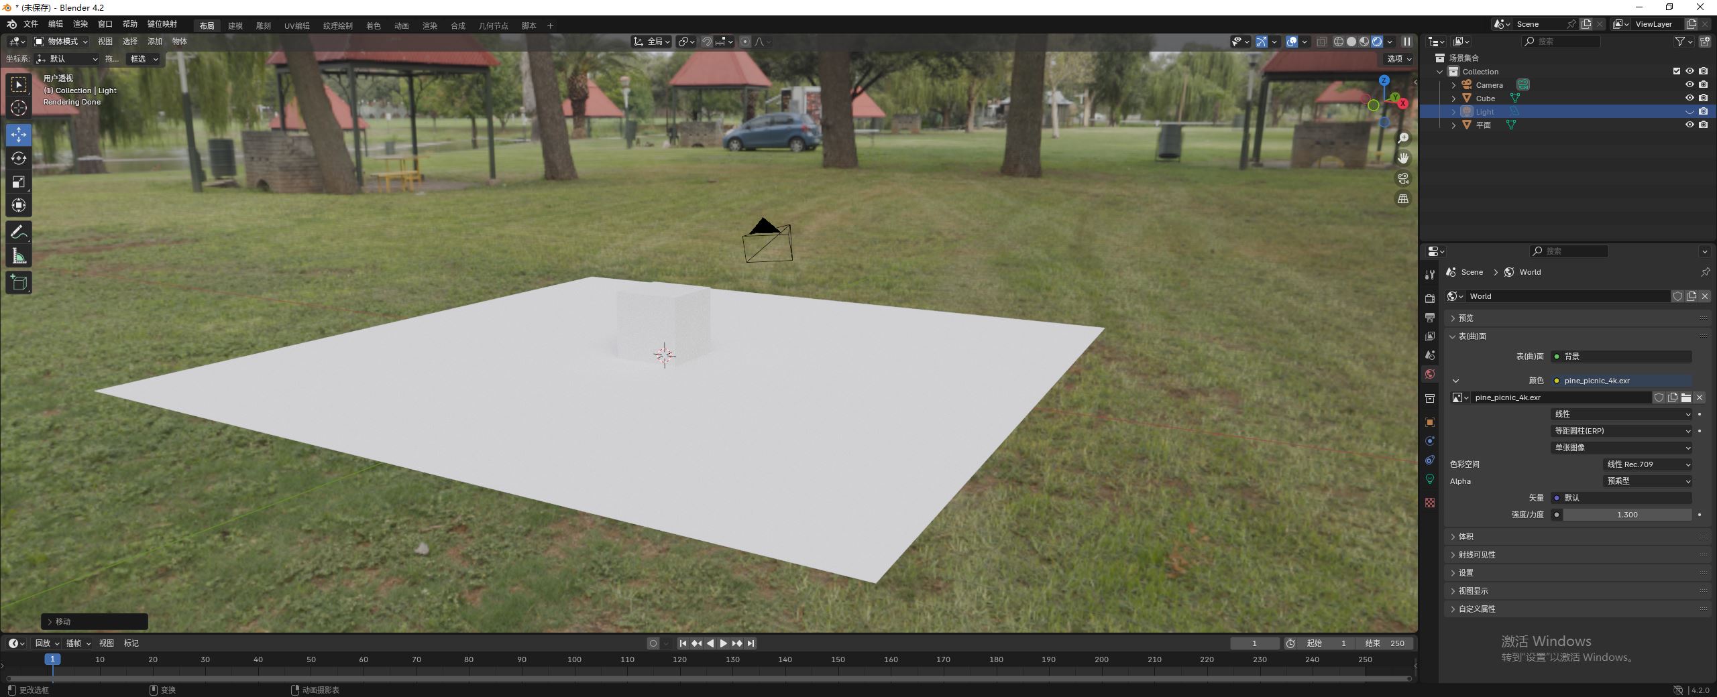This screenshot has width=1717, height=697.
Task: Hide the Cube in the outliner
Action: (x=1690, y=98)
